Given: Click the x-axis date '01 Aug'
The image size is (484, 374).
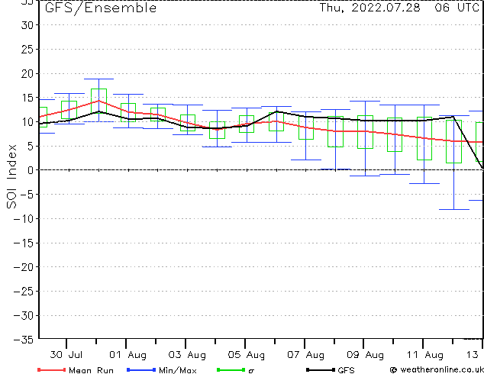Looking at the screenshot, I should (127, 355).
